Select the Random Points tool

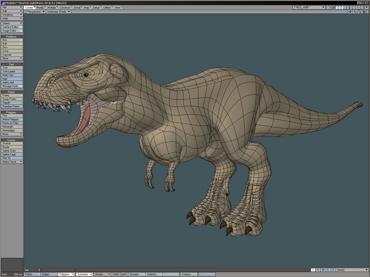click(12, 106)
